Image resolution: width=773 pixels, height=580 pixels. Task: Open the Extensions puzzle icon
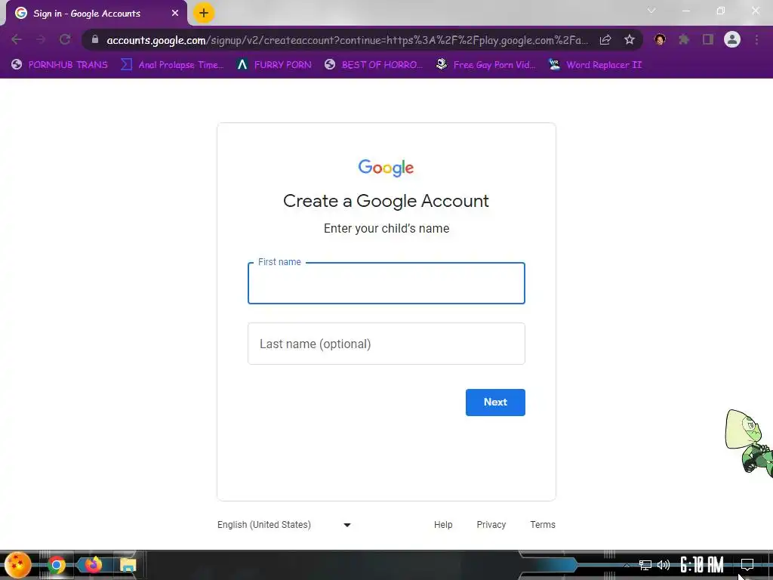point(684,39)
